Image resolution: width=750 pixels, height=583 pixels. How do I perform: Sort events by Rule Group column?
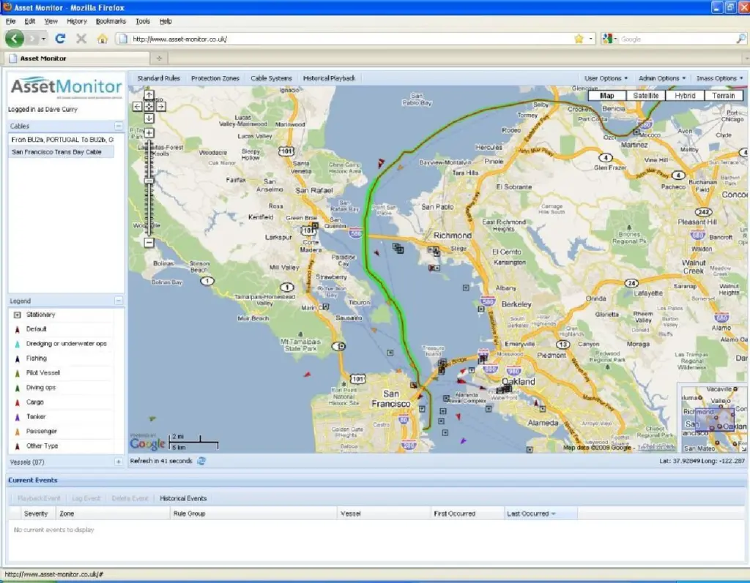click(x=253, y=514)
